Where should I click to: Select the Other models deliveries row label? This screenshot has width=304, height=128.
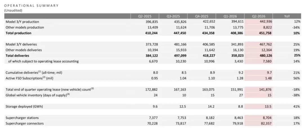(24, 50)
